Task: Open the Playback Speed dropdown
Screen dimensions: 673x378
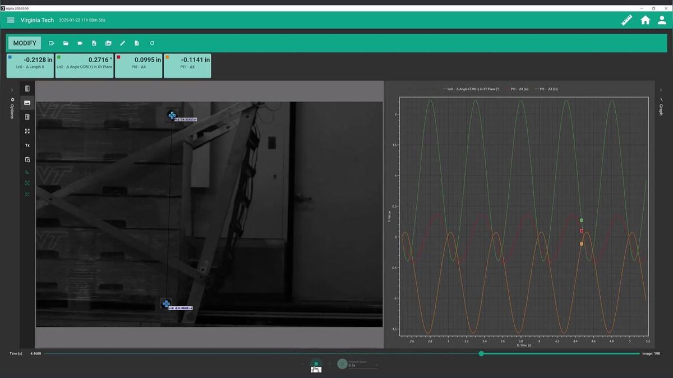Action: [x=362, y=365]
